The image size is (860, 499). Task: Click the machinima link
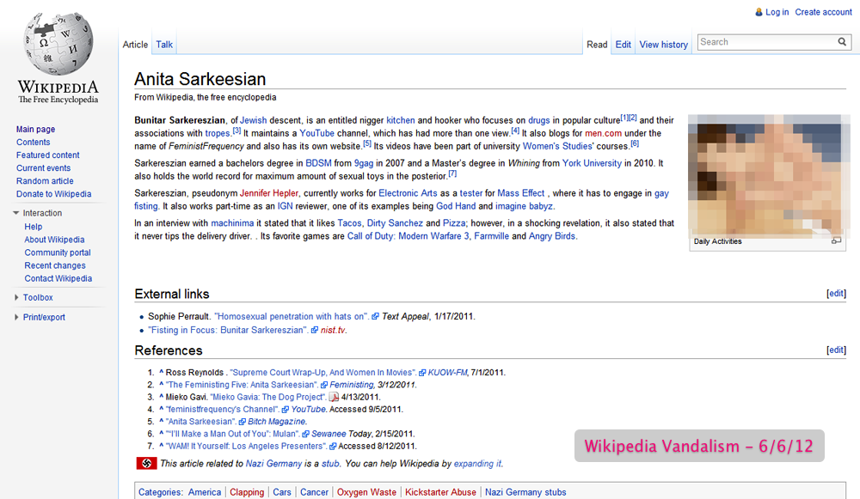point(232,223)
